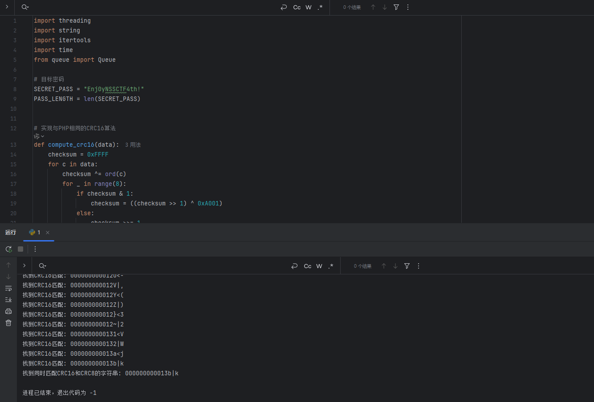
Task: Jump up the stack trace in console
Action: point(8,265)
